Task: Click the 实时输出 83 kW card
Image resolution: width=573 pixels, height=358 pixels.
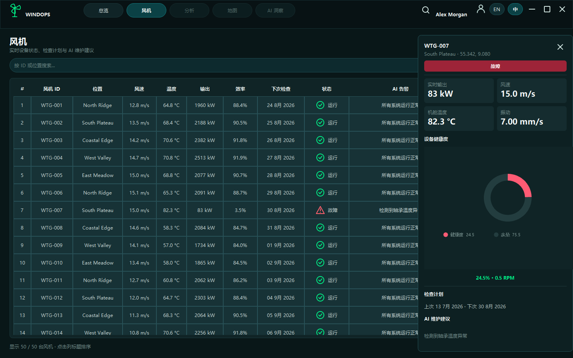Action: [x=459, y=91]
